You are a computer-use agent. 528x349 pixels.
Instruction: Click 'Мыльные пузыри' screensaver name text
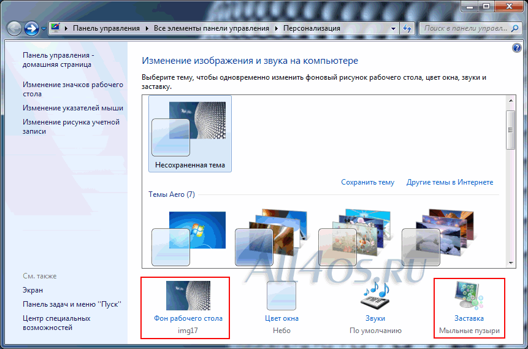469,331
